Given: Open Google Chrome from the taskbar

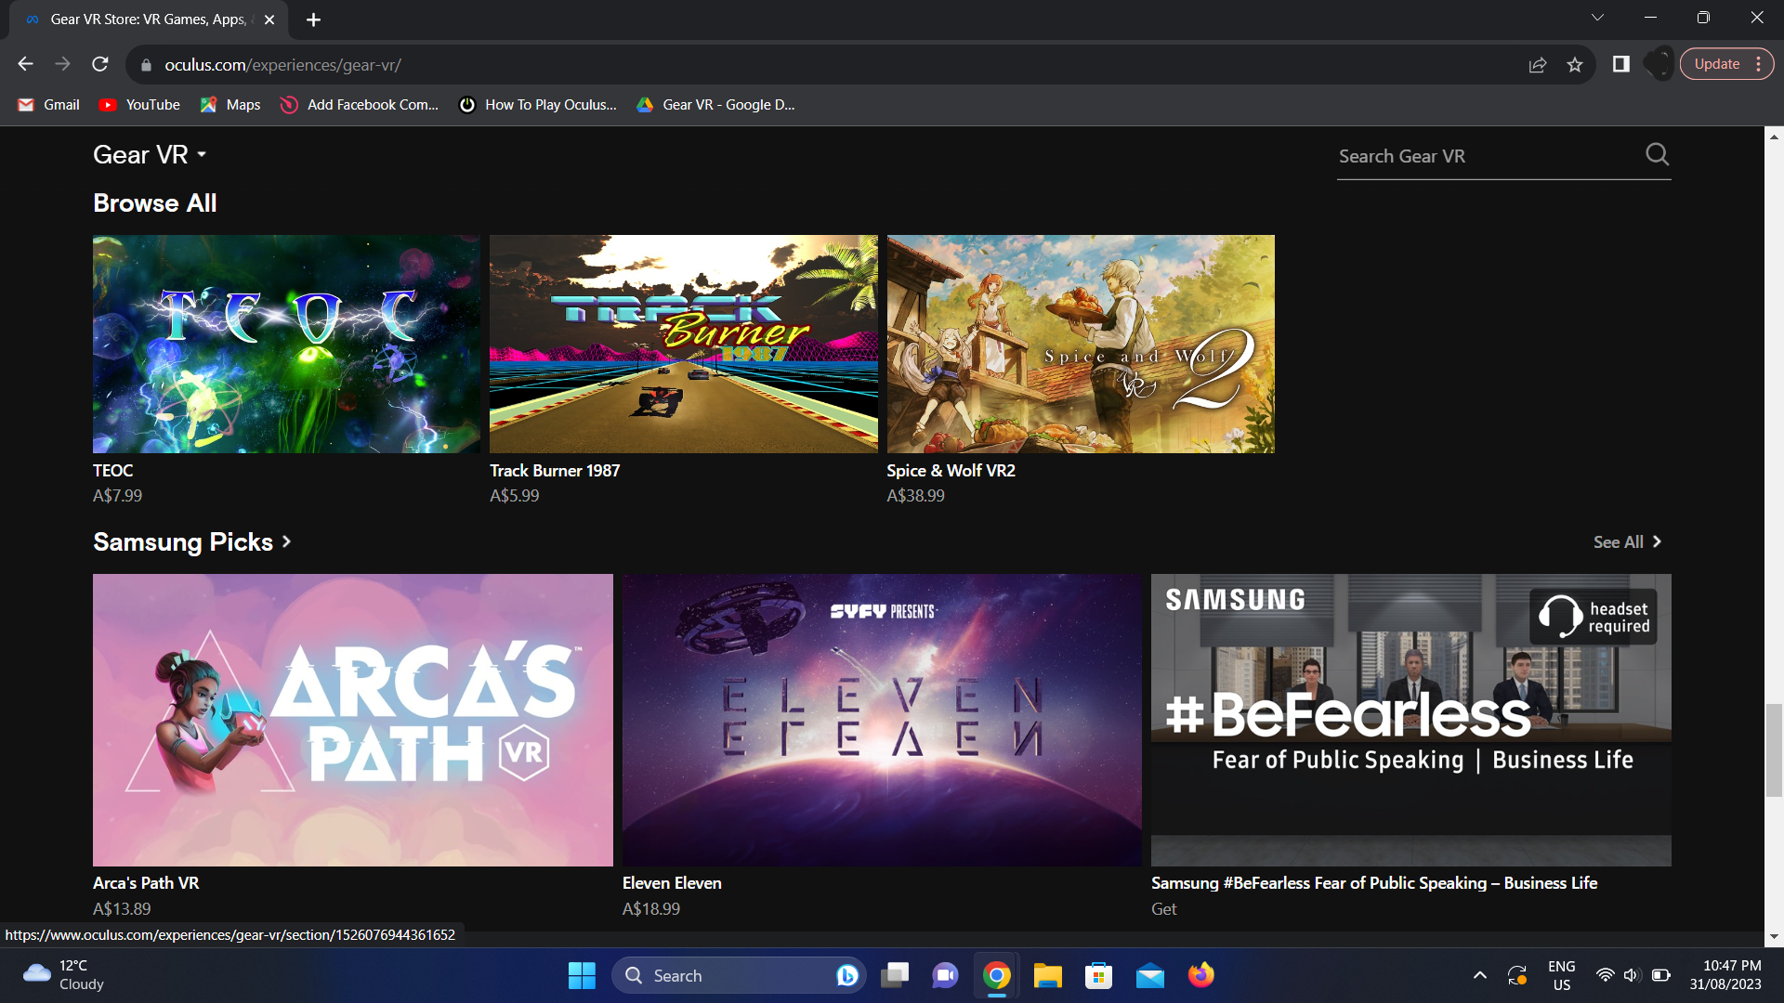Looking at the screenshot, I should tap(997, 975).
